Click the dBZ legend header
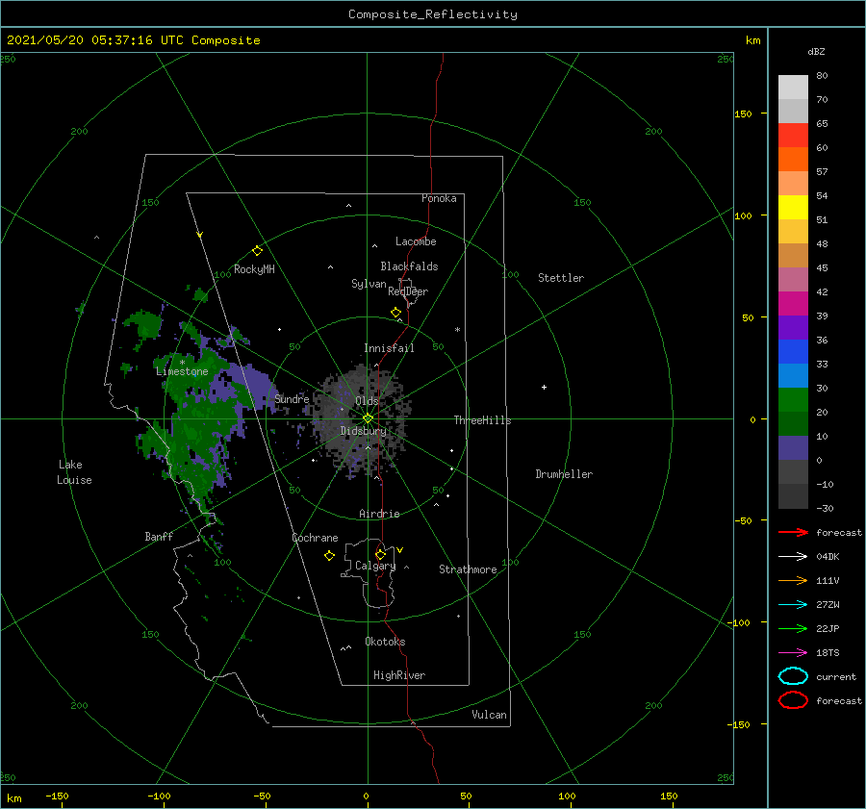The width and height of the screenshot is (866, 809). (816, 51)
